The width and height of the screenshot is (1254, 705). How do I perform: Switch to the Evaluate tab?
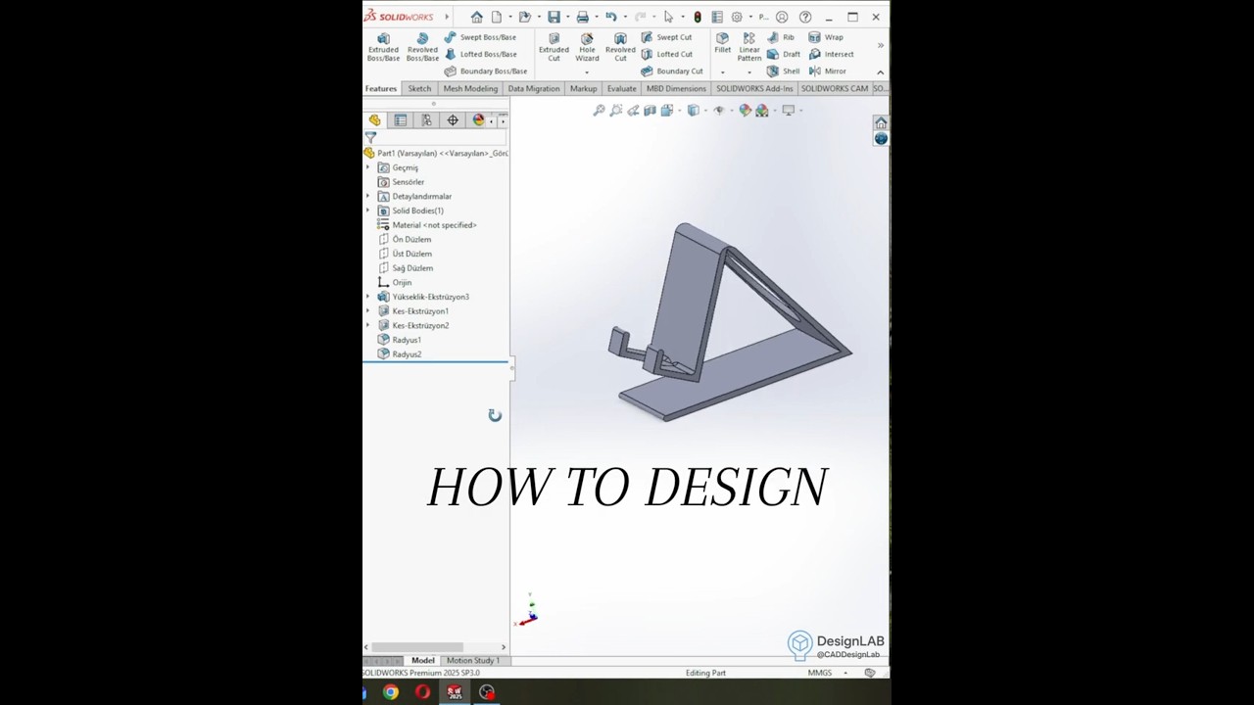tap(621, 88)
